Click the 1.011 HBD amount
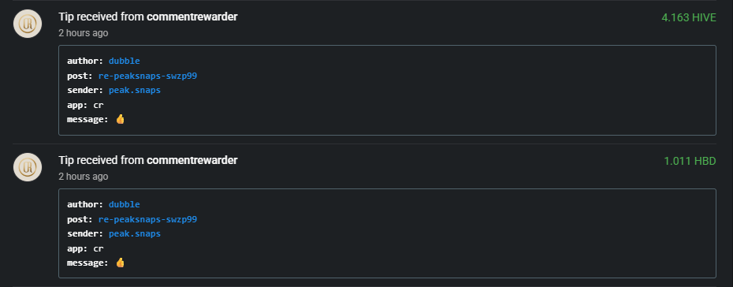The height and width of the screenshot is (287, 733). click(690, 162)
